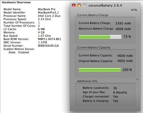Click the gray zoom button of coconutBattery
Viewport: 143px width, 113px height.
(x=85, y=5)
